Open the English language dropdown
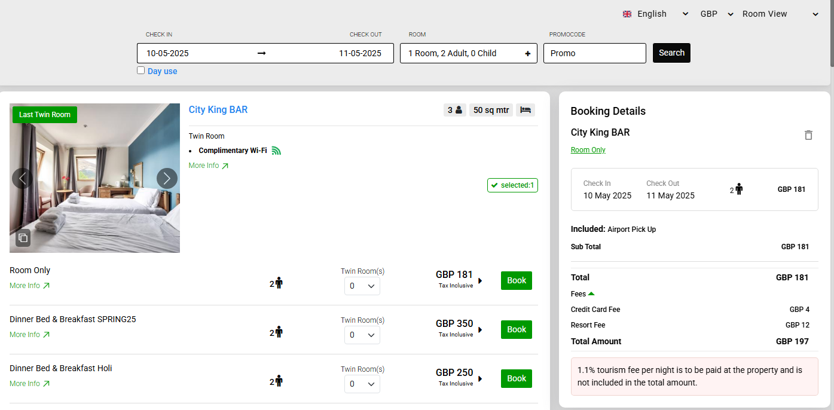This screenshot has height=410, width=834. point(655,14)
